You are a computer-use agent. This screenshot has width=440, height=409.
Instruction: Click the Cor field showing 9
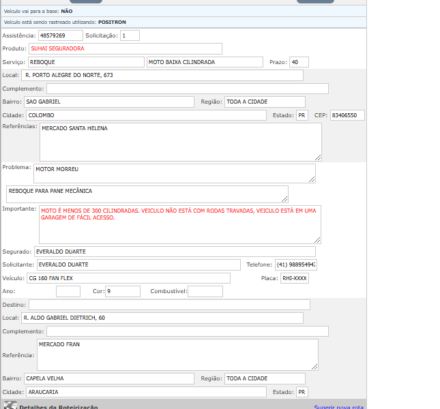pos(123,292)
